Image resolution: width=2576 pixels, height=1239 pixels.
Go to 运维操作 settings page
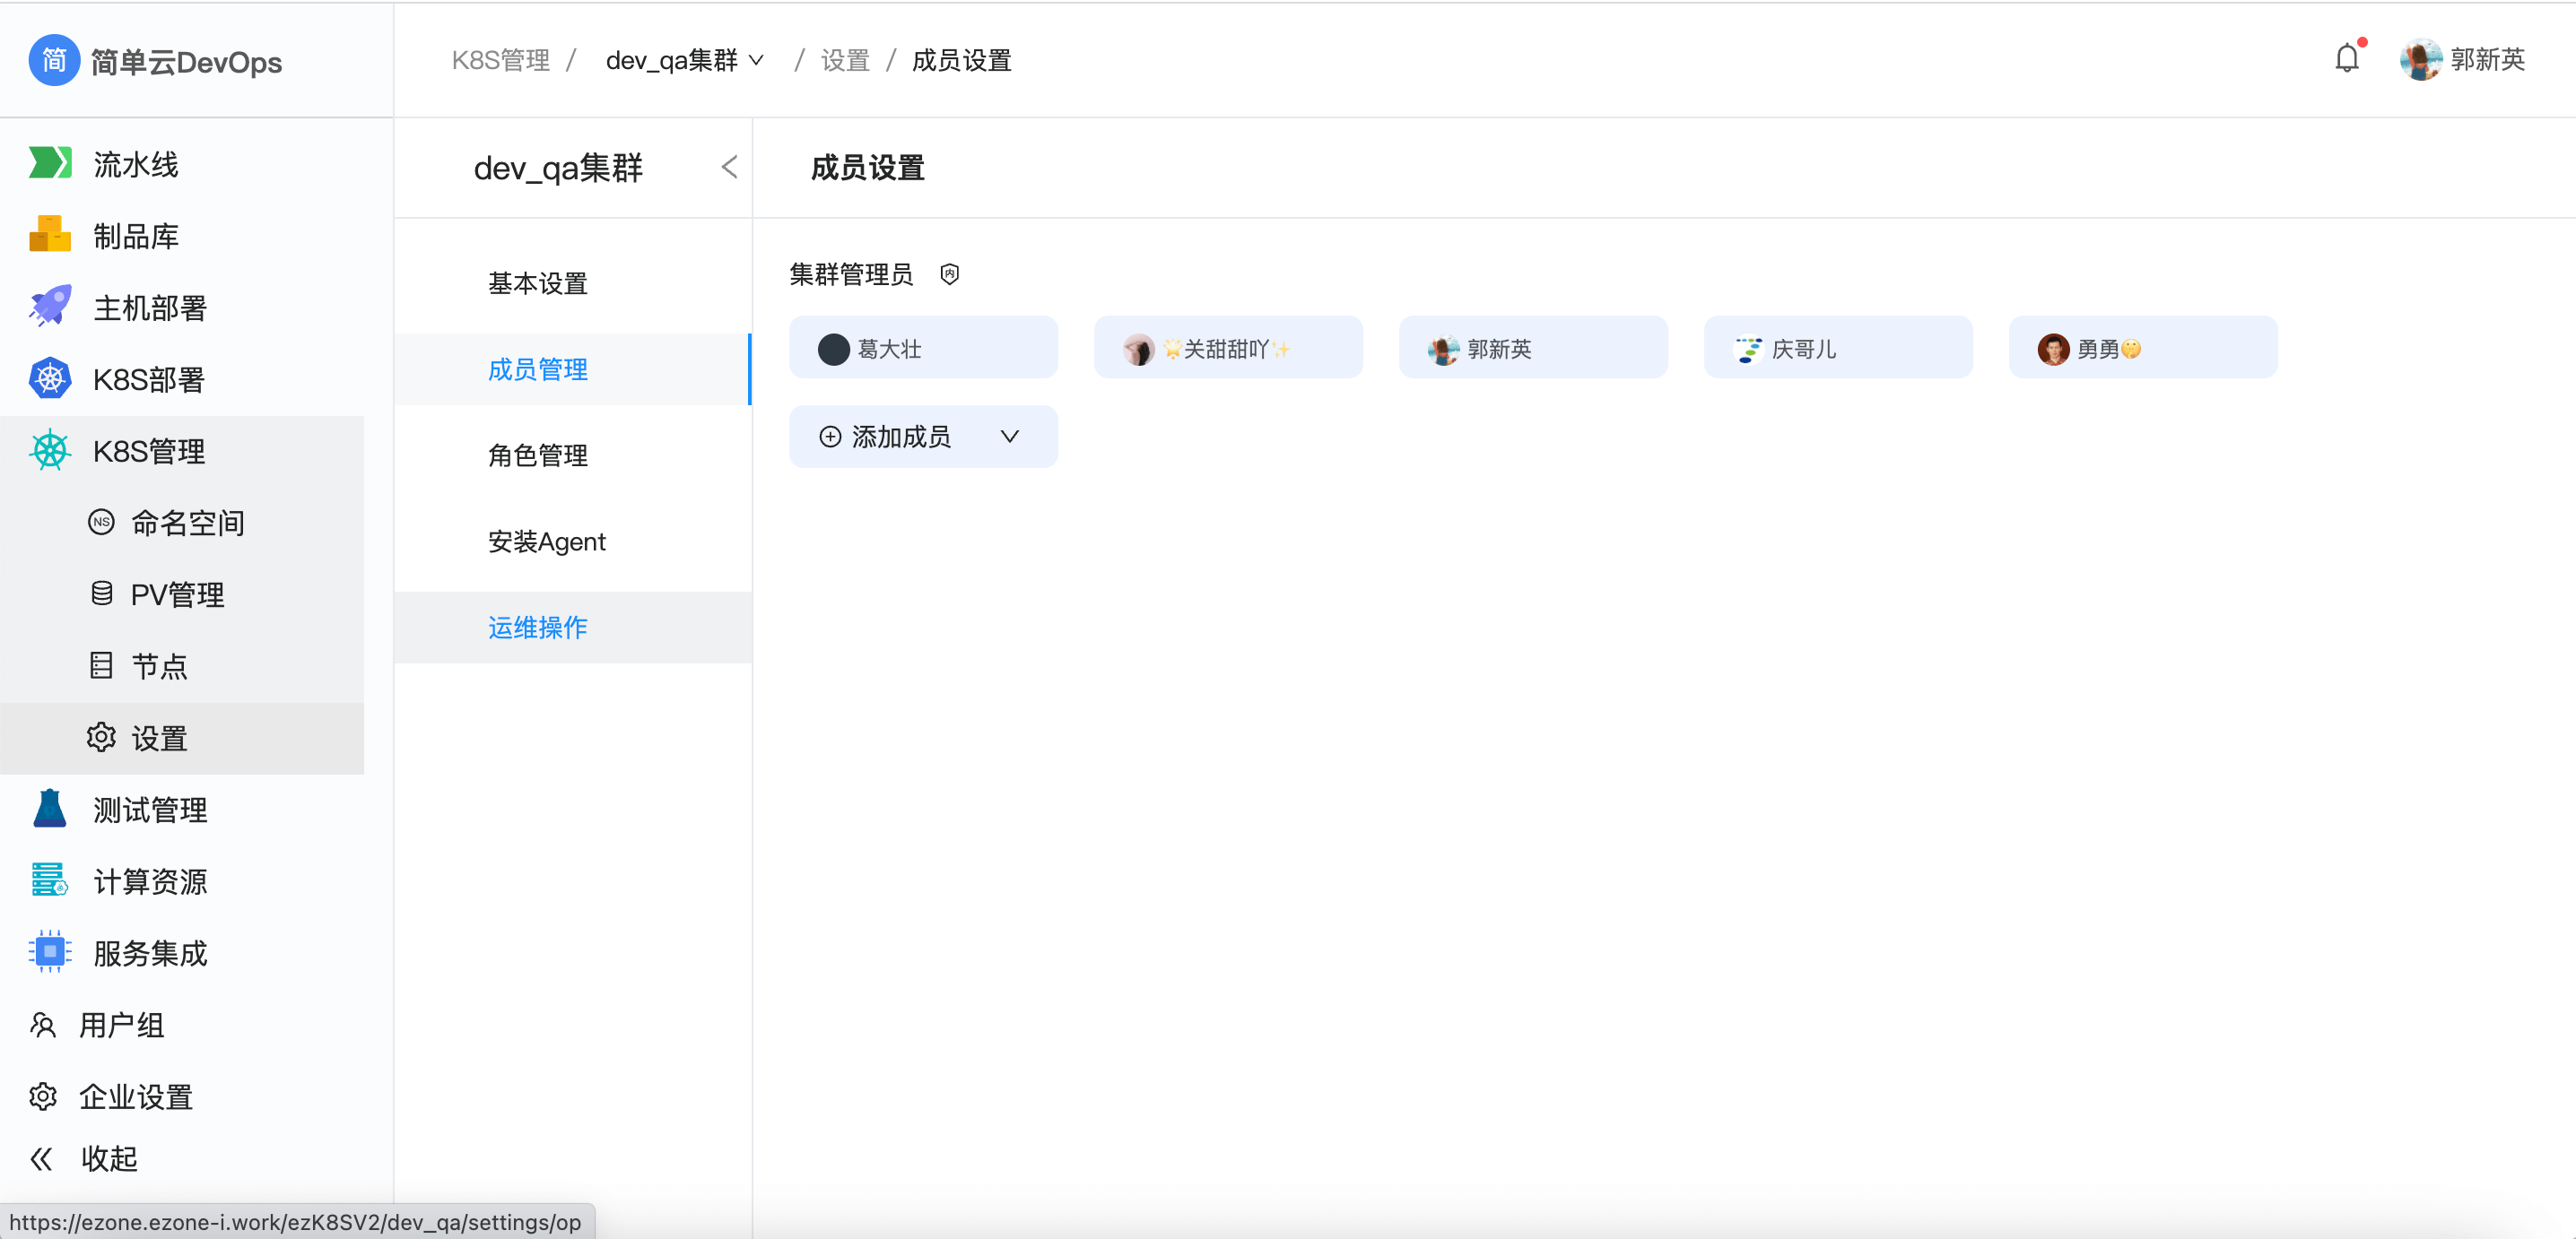coord(537,628)
